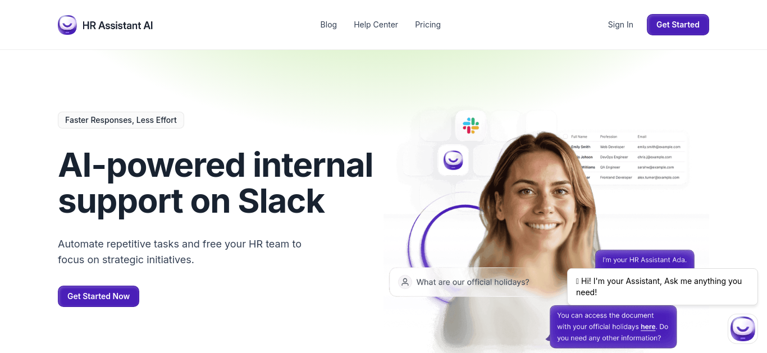Click the Emily Smith row in table
This screenshot has height=353, width=767.
pyautogui.click(x=626, y=147)
